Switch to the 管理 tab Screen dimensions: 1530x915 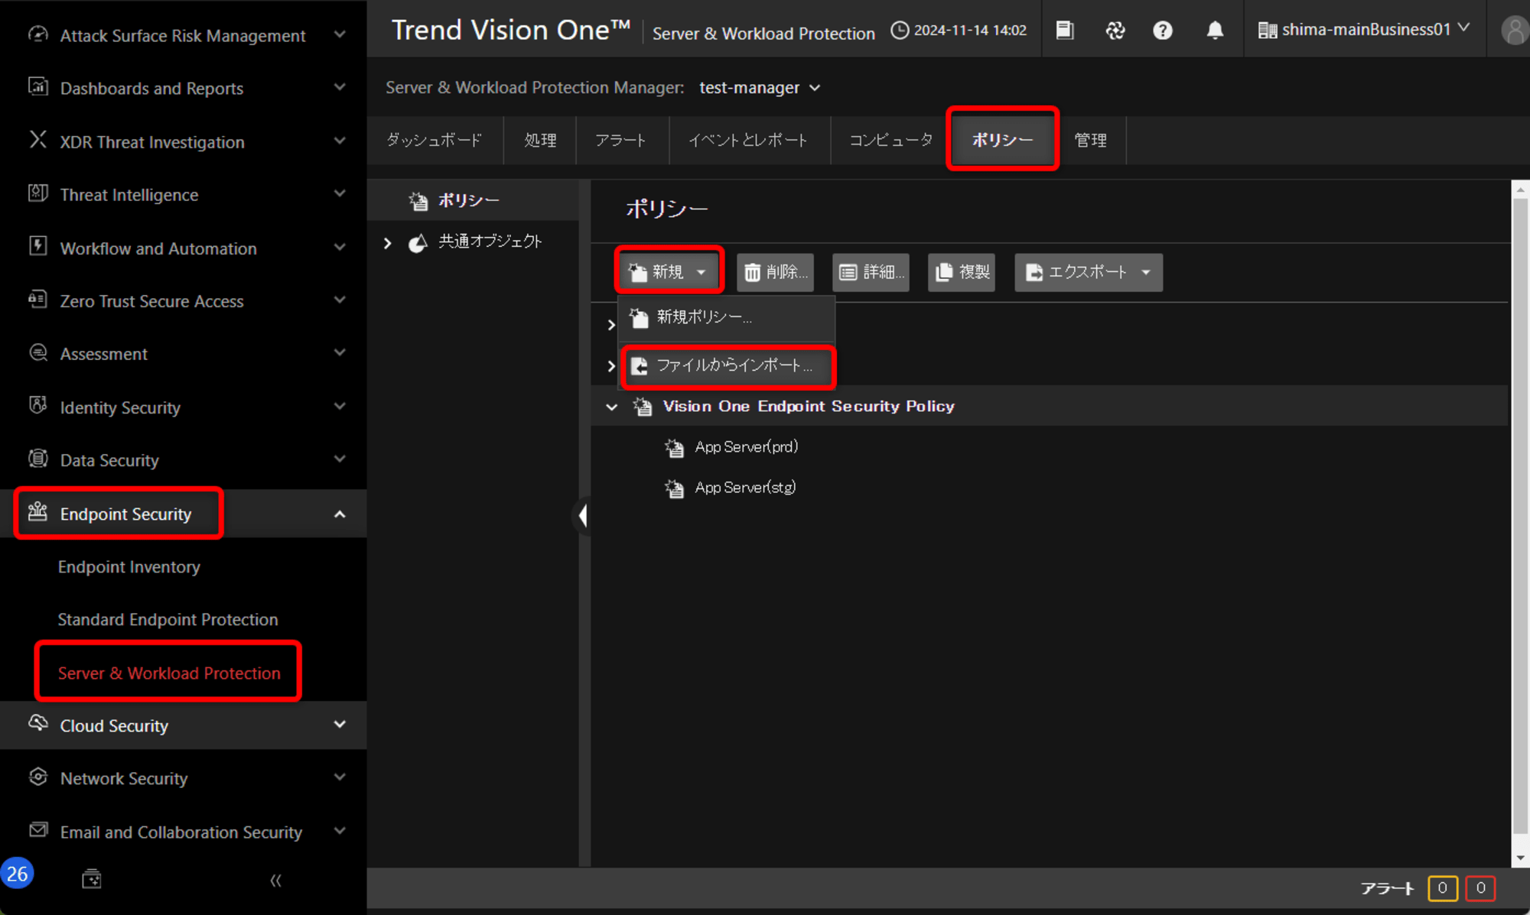pos(1090,140)
